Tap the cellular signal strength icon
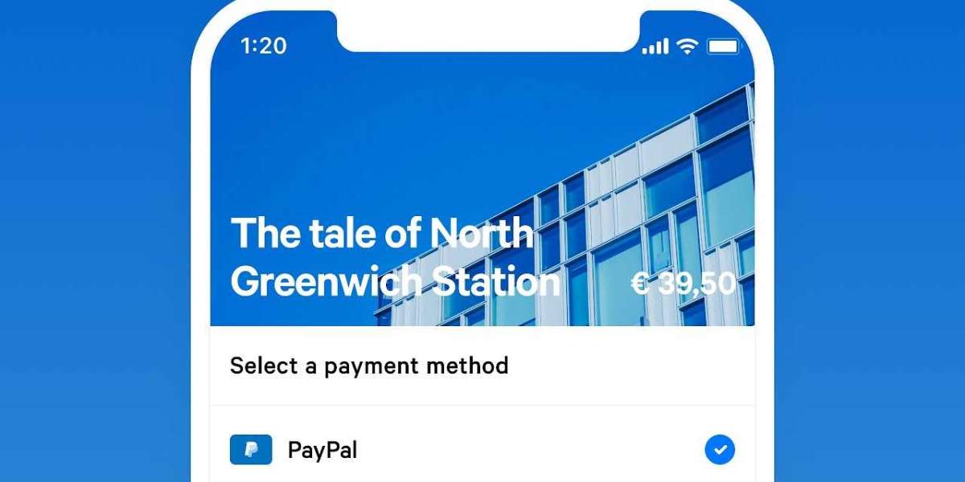This screenshot has height=482, width=965. [x=655, y=47]
